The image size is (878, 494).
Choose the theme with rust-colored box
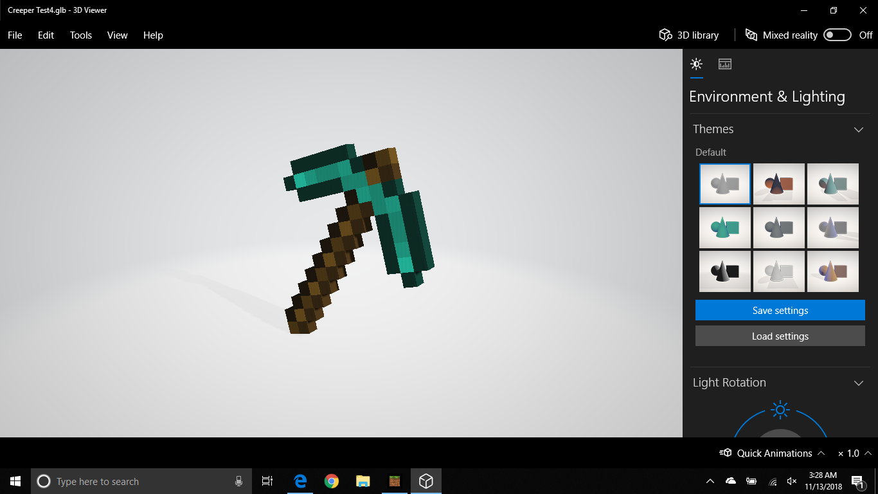tap(779, 184)
